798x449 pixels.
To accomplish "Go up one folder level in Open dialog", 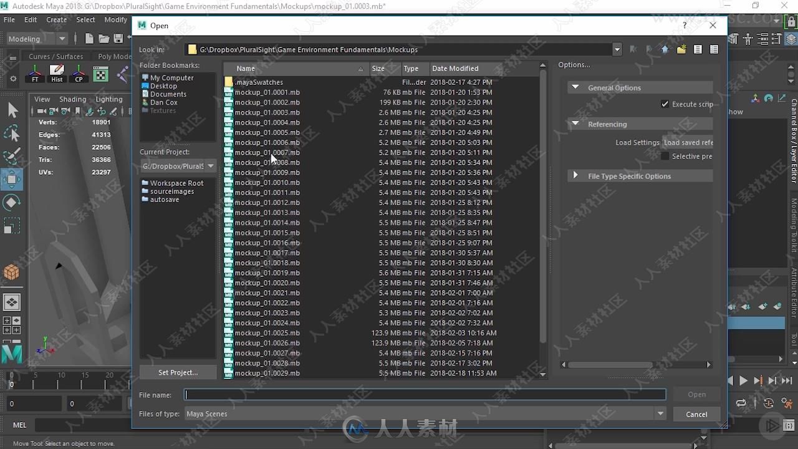I will click(665, 49).
